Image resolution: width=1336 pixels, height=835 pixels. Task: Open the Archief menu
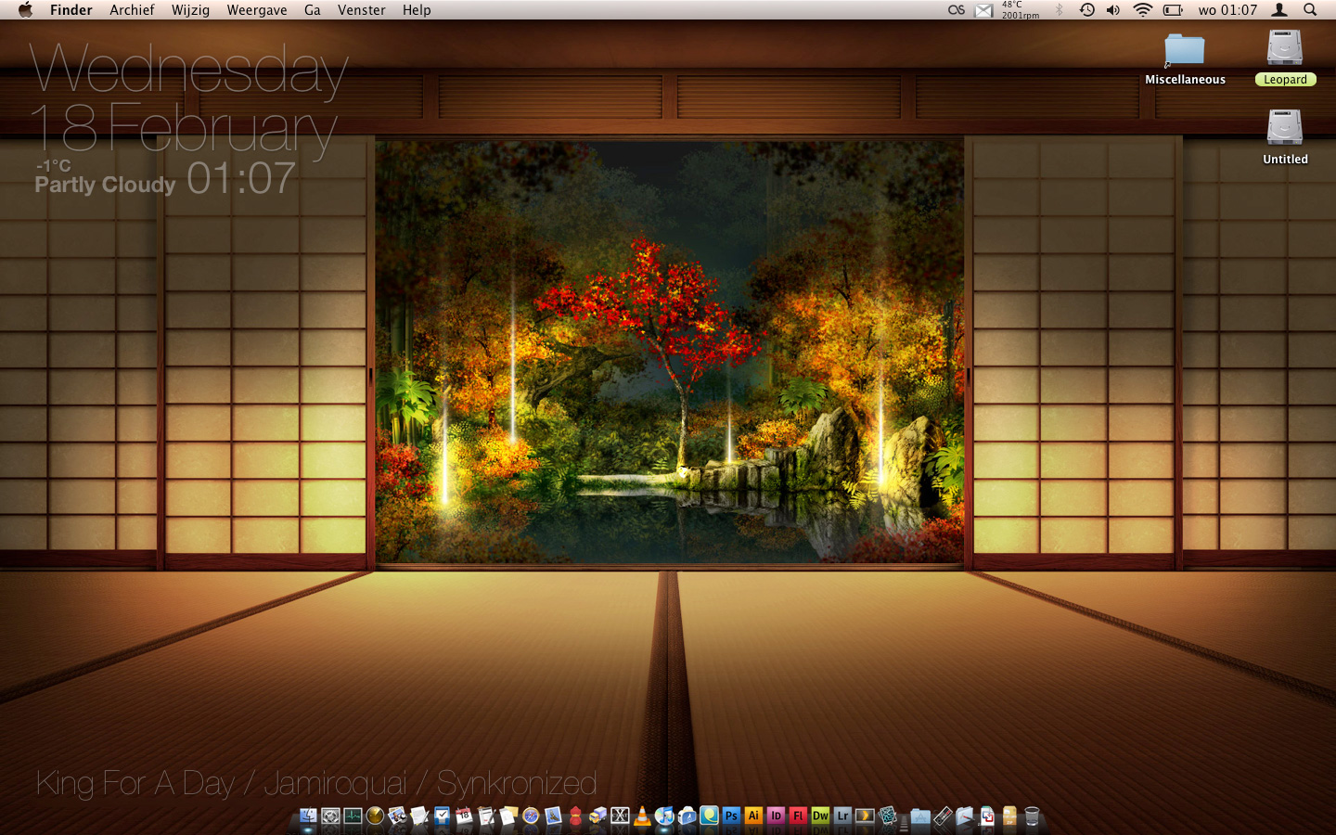132,10
